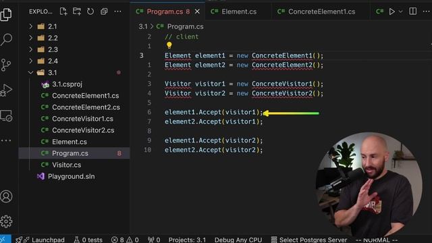Change the Debug Any CPU configuration

point(238,240)
